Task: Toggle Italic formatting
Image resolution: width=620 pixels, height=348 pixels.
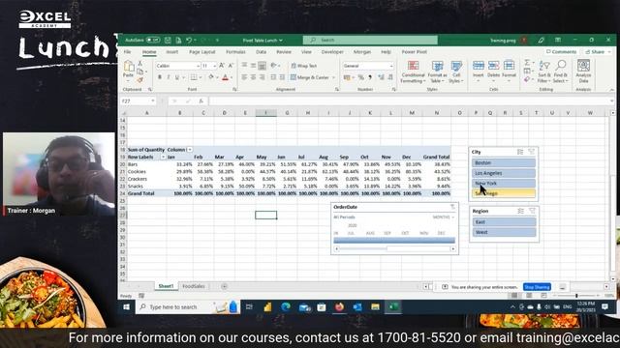Action: [x=168, y=77]
